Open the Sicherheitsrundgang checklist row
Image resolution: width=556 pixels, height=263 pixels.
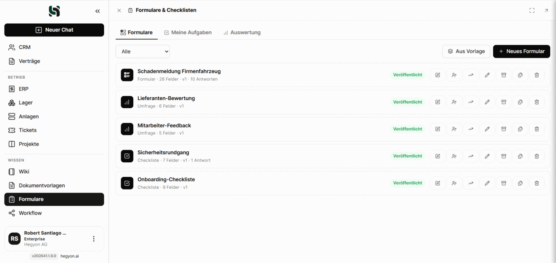coord(333,156)
